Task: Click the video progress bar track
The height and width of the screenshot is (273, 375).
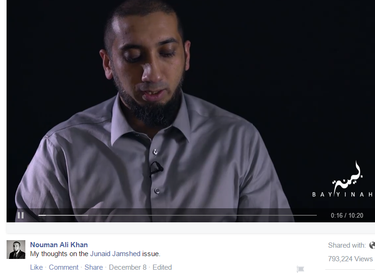Action: coord(177,215)
